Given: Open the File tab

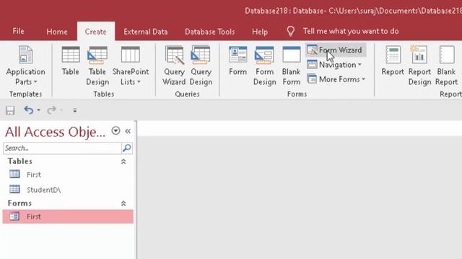Looking at the screenshot, I should [x=18, y=31].
